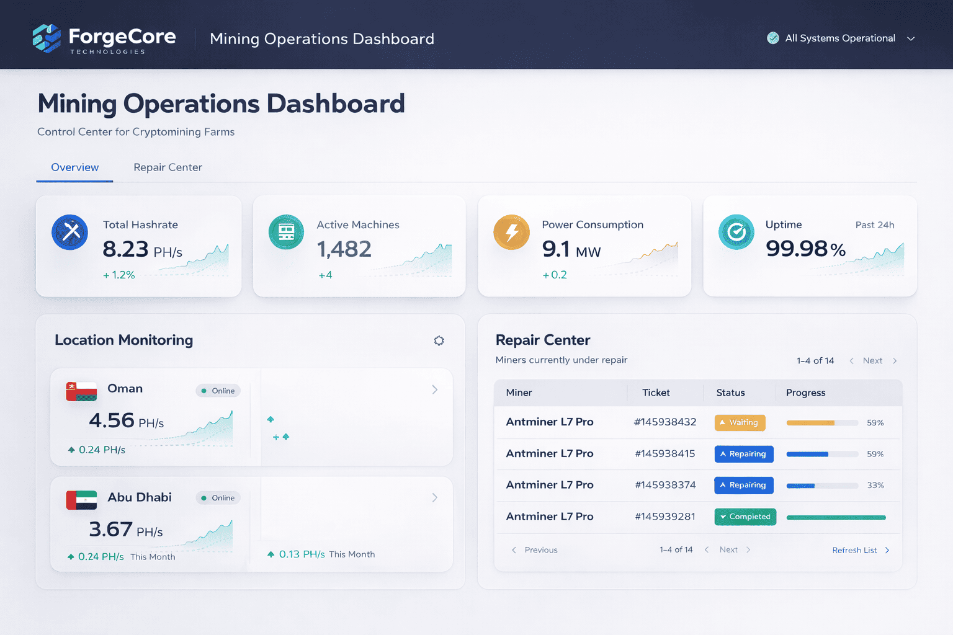953x635 pixels.
Task: Expand the Oman location details chevron
Action: (435, 389)
